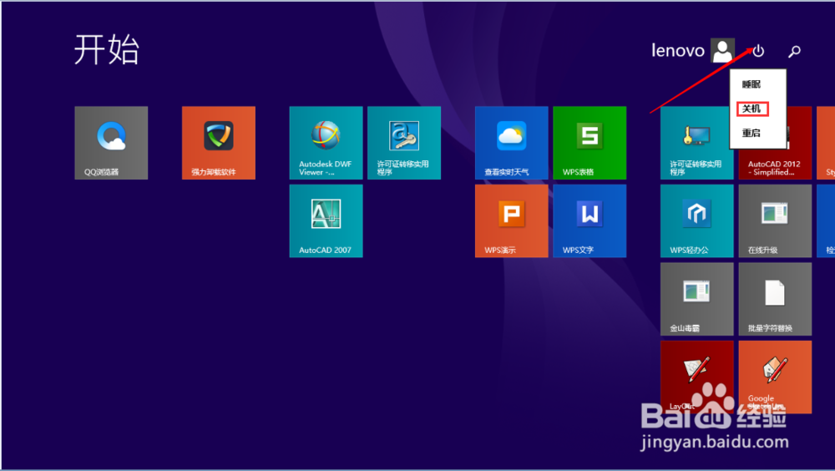Open the 金山毒霸 antivirus tile

click(697, 299)
